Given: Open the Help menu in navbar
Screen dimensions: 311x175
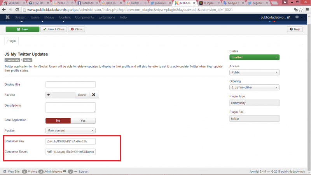Looking at the screenshot, I should coord(123,17).
